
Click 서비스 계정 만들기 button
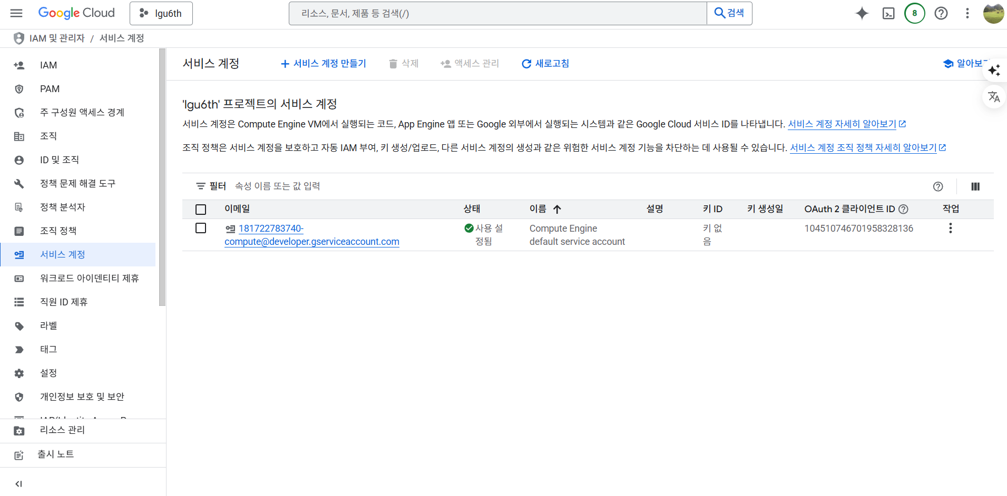pos(323,64)
